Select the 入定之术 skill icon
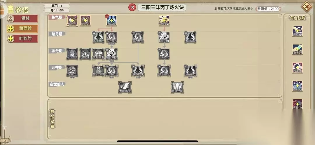This screenshot has height=145, width=315. point(72,54)
